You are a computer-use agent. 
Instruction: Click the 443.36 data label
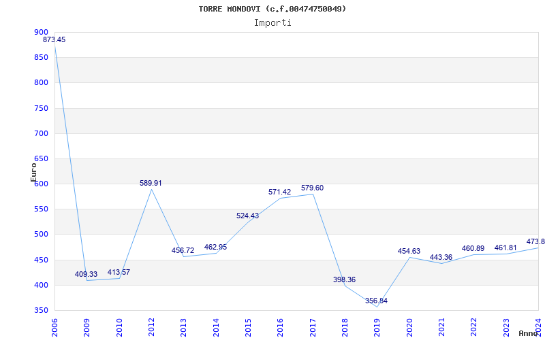441,258
